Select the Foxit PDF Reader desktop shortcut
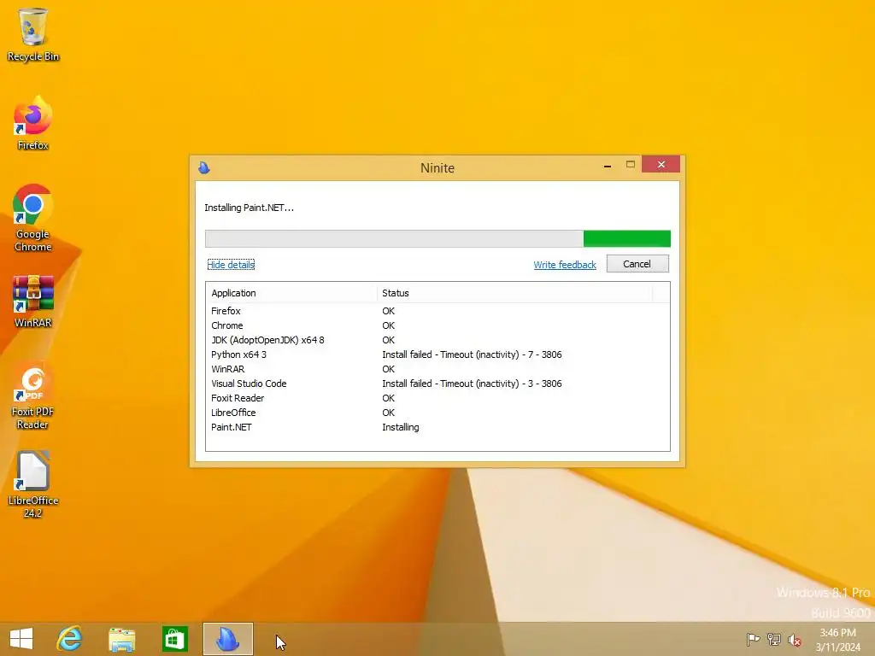This screenshot has height=656, width=875. pos(33,396)
